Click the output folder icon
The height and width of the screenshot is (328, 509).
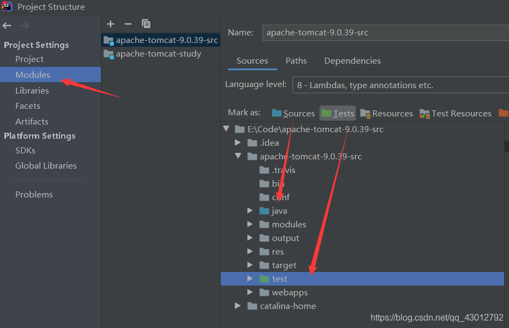pos(264,238)
